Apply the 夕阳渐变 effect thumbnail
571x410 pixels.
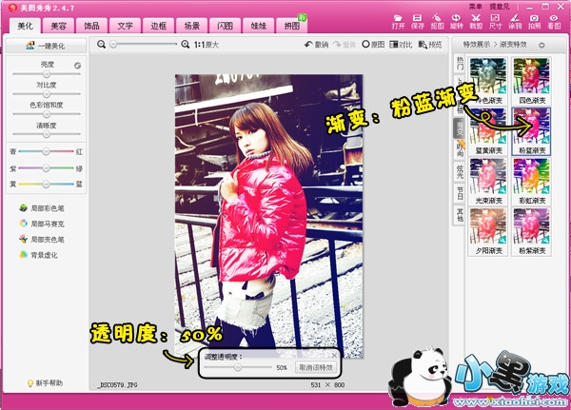(488, 231)
